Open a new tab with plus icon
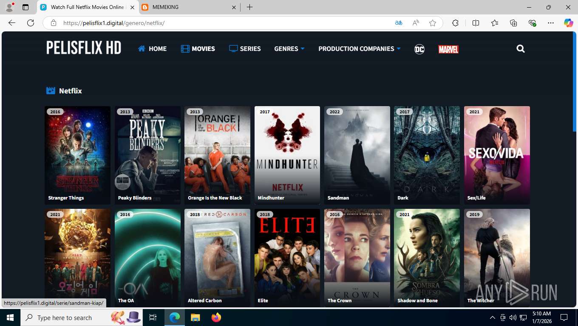The image size is (578, 326). tap(249, 7)
